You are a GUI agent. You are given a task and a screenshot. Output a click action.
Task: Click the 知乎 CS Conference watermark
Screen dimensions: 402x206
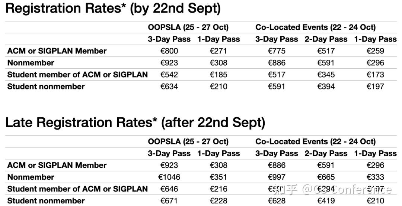(332, 190)
